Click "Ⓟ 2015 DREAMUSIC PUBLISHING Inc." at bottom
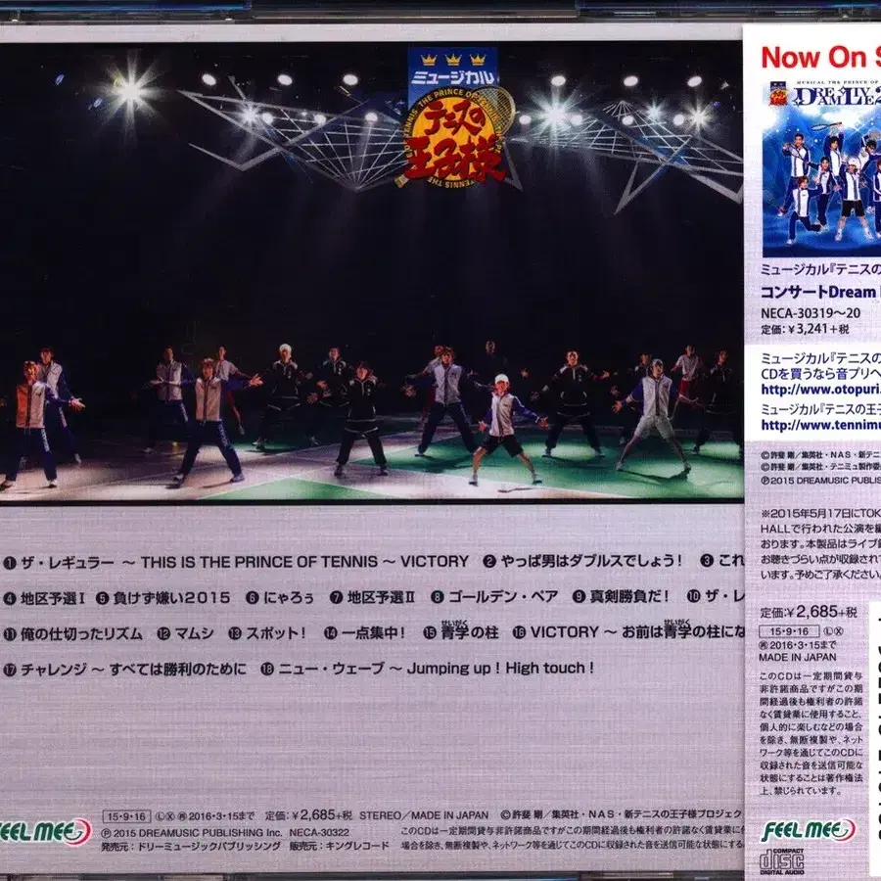881x881 pixels. point(192,832)
